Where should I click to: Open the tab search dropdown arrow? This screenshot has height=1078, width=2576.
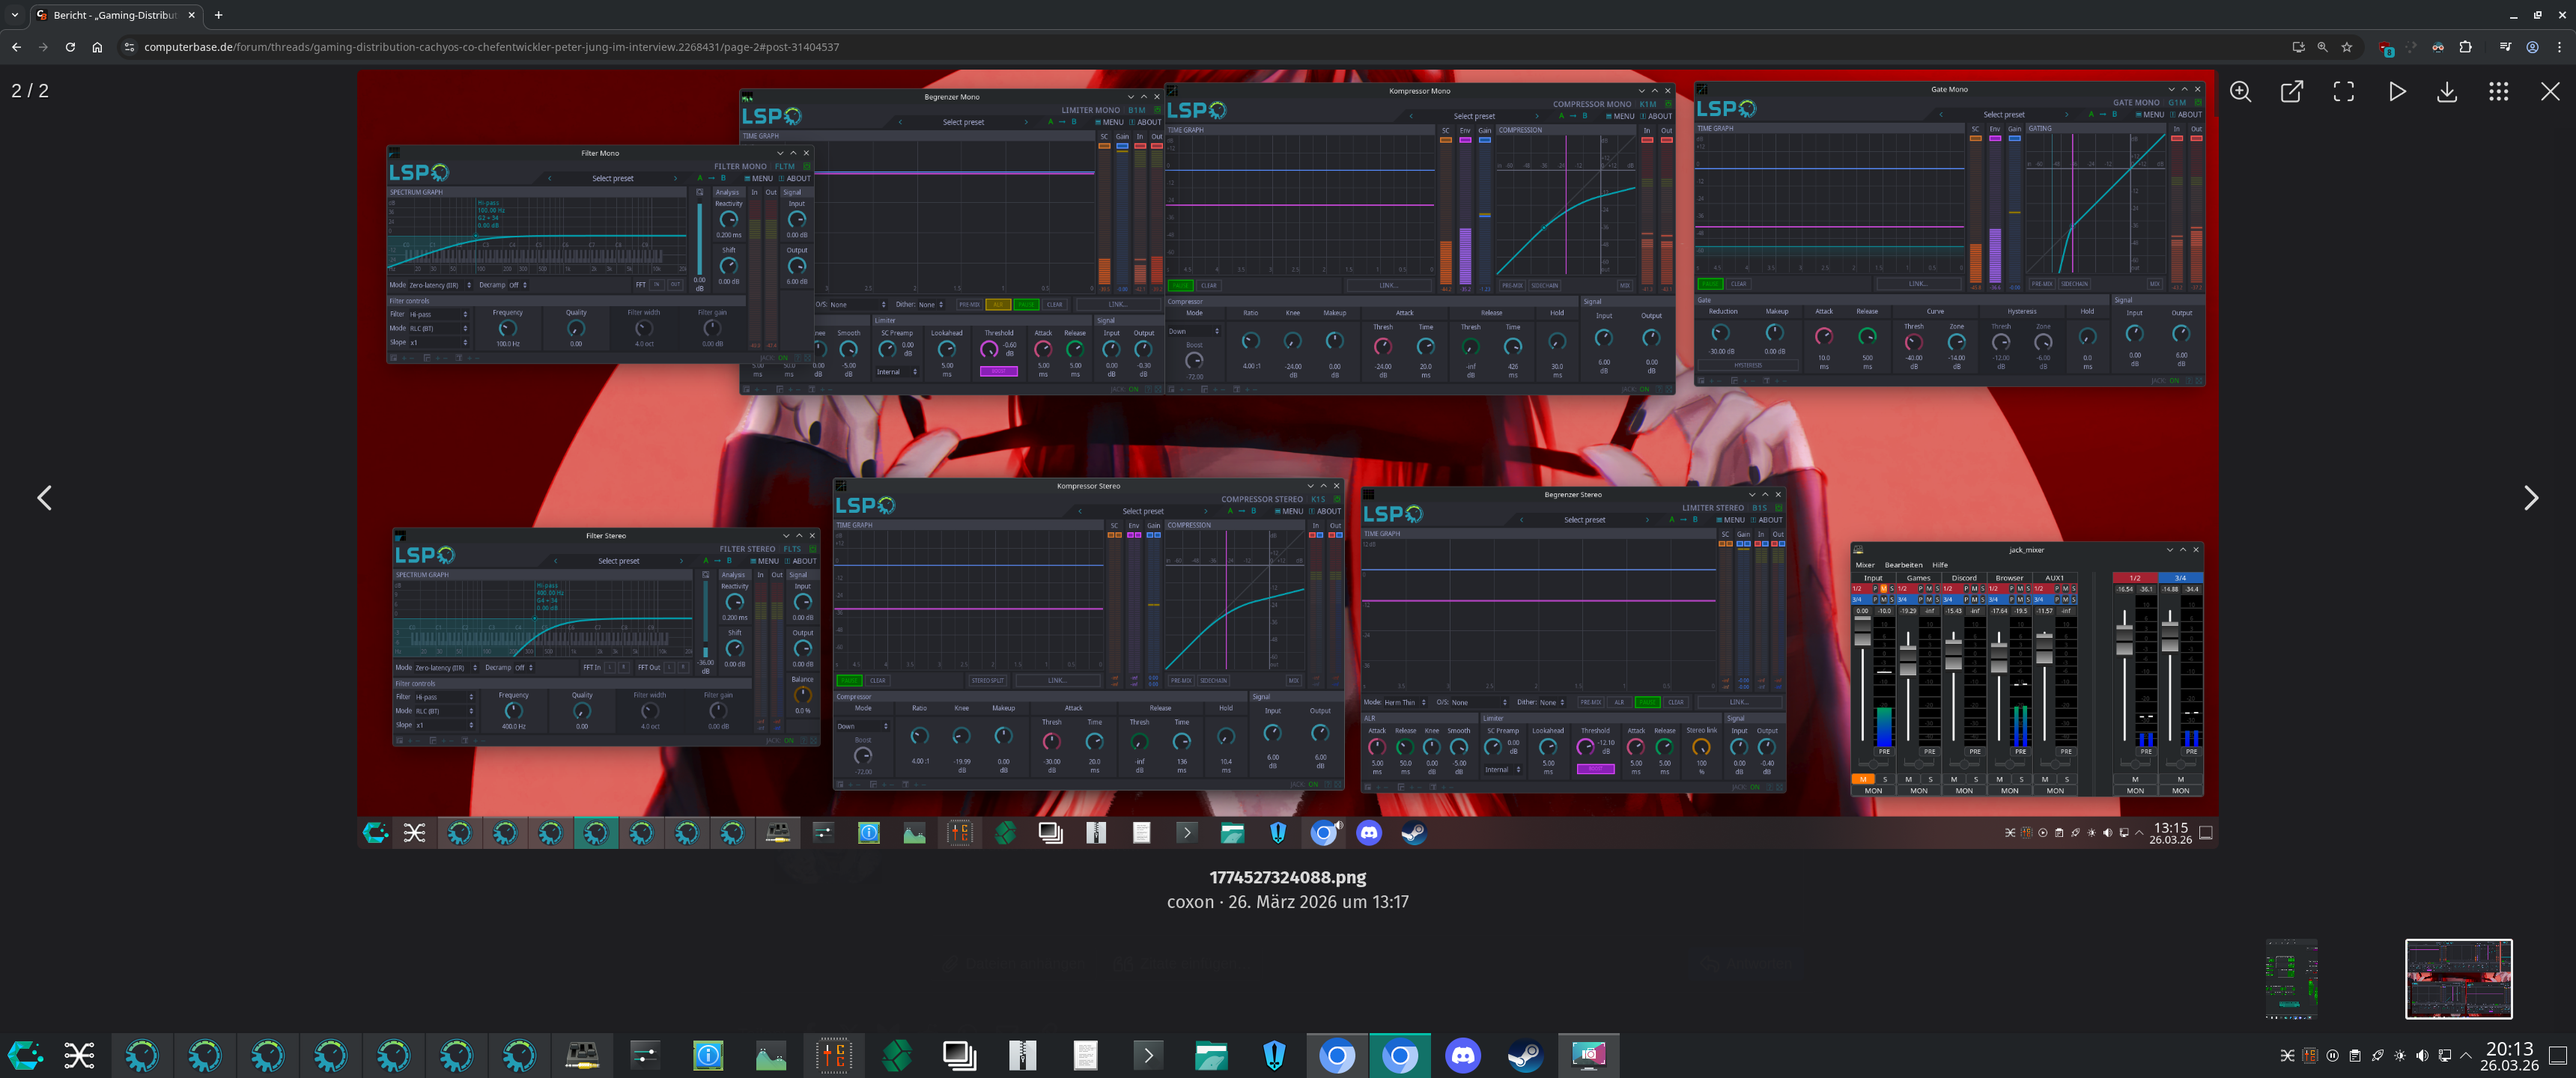pyautogui.click(x=14, y=15)
